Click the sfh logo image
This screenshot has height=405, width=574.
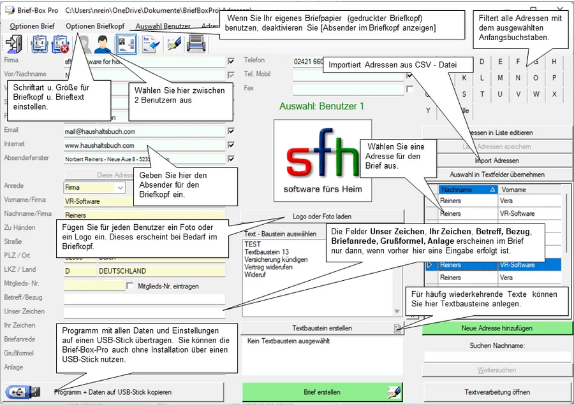(323, 160)
